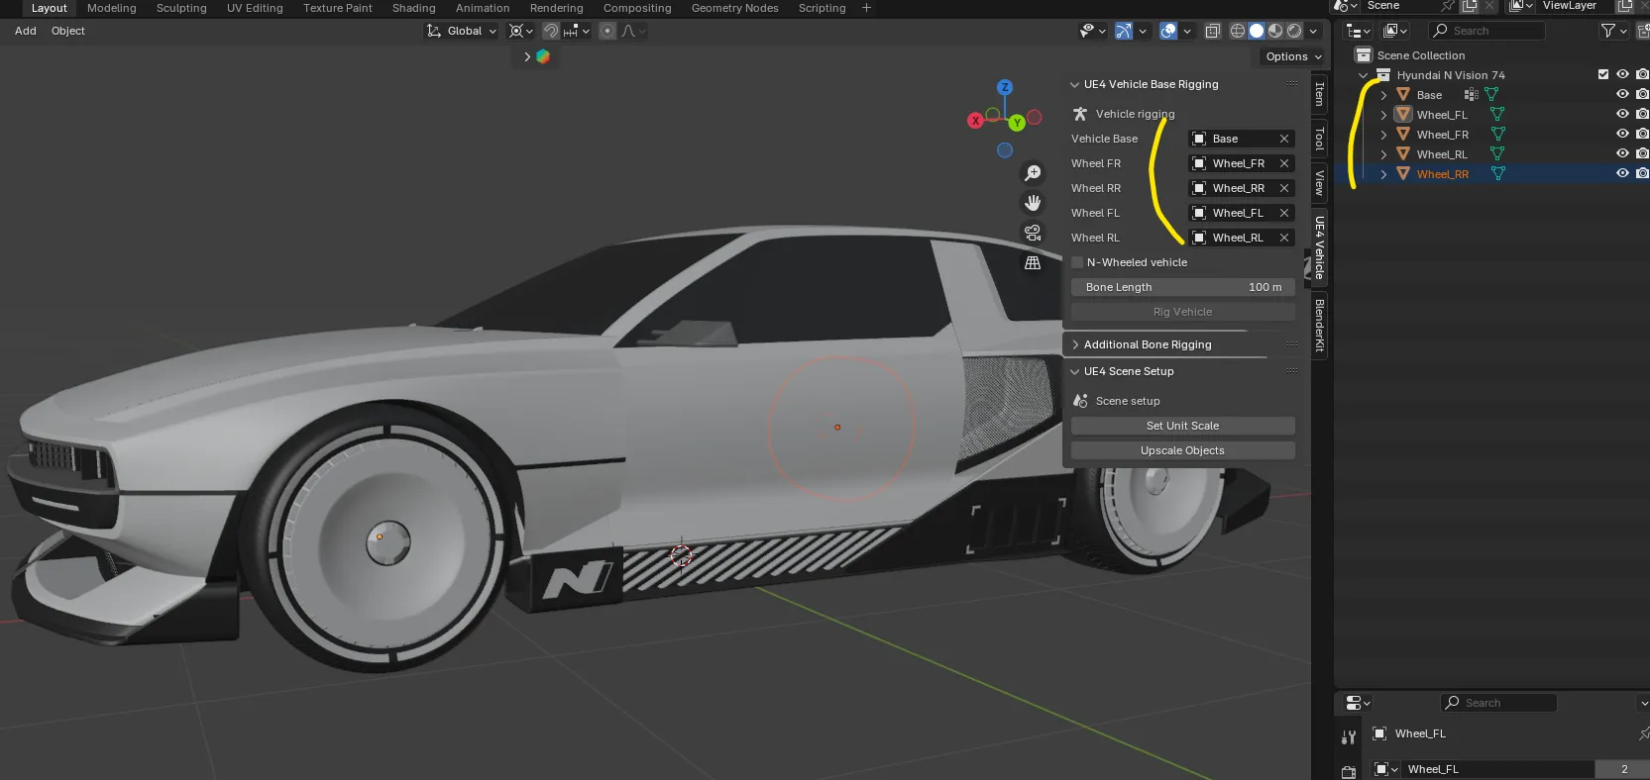This screenshot has width=1650, height=780.
Task: Expand Wheel_FL in the outliner
Action: 1383,115
